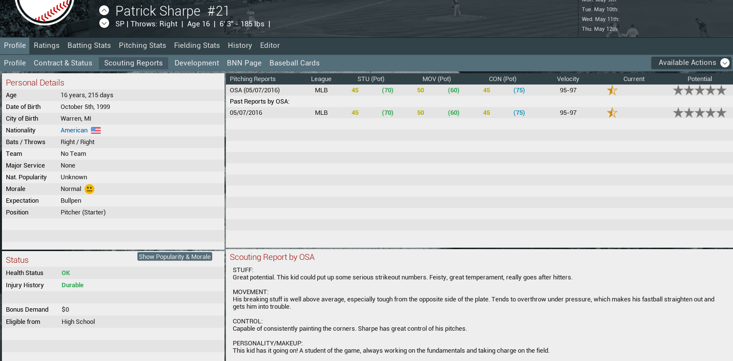Click current star in past 05/07/2016 report row

click(x=612, y=113)
